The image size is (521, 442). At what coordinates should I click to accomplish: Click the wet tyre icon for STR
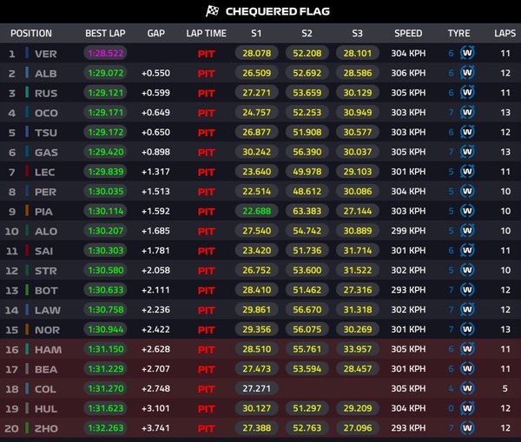[467, 270]
